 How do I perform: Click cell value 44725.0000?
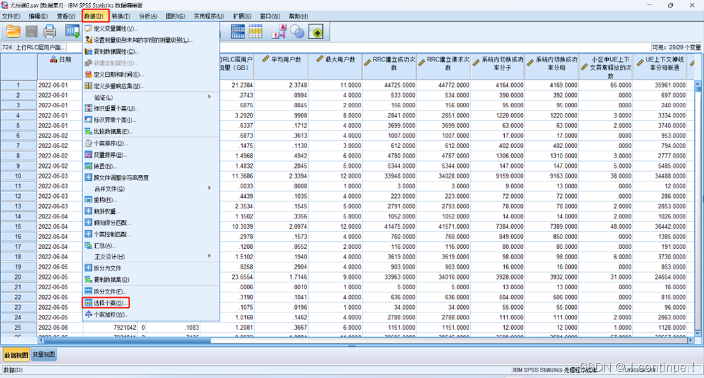pos(390,85)
